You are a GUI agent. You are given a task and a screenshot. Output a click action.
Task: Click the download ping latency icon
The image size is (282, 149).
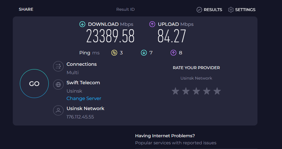[x=144, y=53]
